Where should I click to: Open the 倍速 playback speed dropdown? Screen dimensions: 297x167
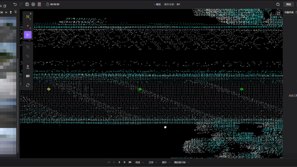click(139, 162)
